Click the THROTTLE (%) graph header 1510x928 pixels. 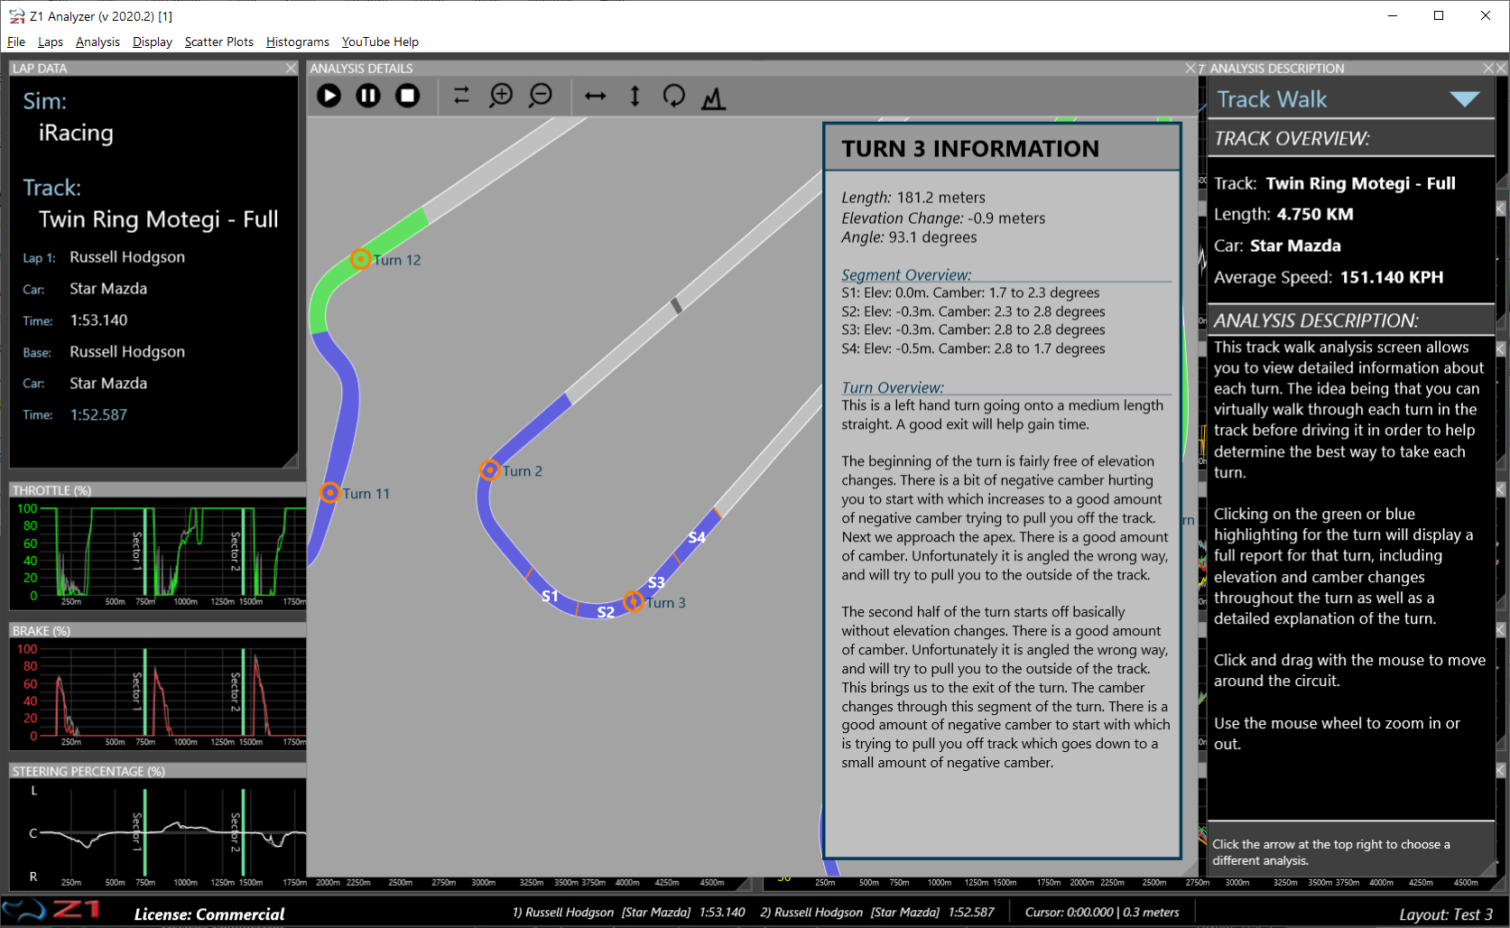pyautogui.click(x=157, y=490)
